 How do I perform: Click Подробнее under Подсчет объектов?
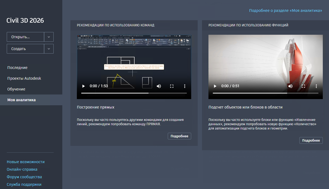pyautogui.click(x=311, y=140)
